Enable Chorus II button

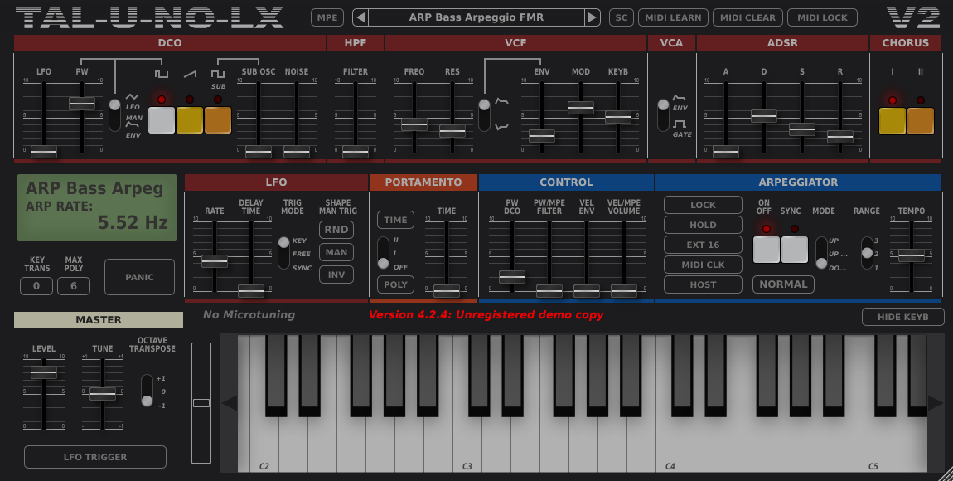pos(920,120)
